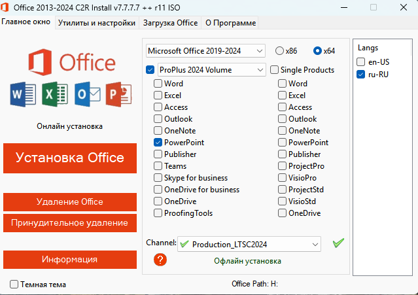Image resolution: width=418 pixels, height=295 pixels.
Task: Check Teams in the suite list
Action: tap(158, 165)
